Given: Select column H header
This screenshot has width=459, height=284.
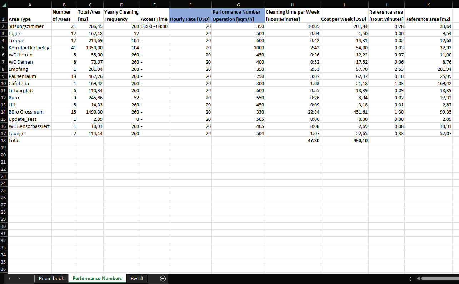Looking at the screenshot, I should click(292, 5).
